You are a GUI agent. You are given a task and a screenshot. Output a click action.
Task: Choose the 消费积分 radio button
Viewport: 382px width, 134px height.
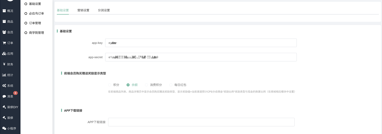click(147, 85)
